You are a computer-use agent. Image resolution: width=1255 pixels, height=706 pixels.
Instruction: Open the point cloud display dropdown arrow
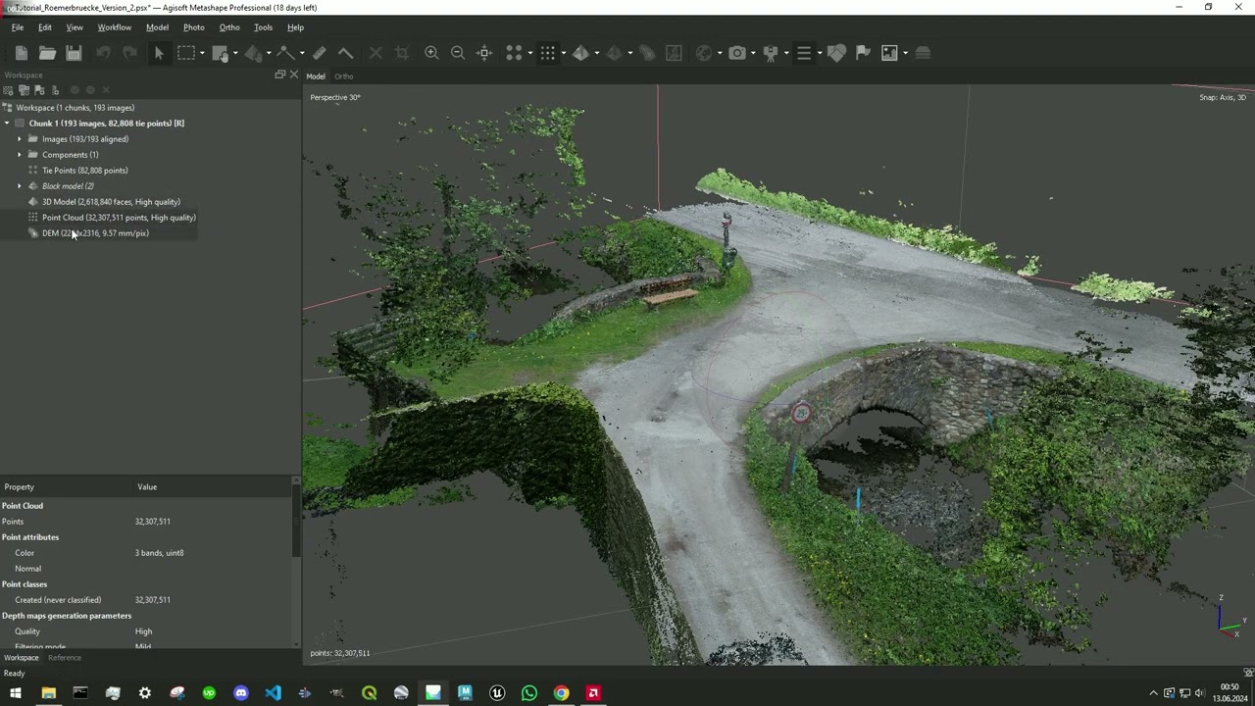(x=563, y=53)
